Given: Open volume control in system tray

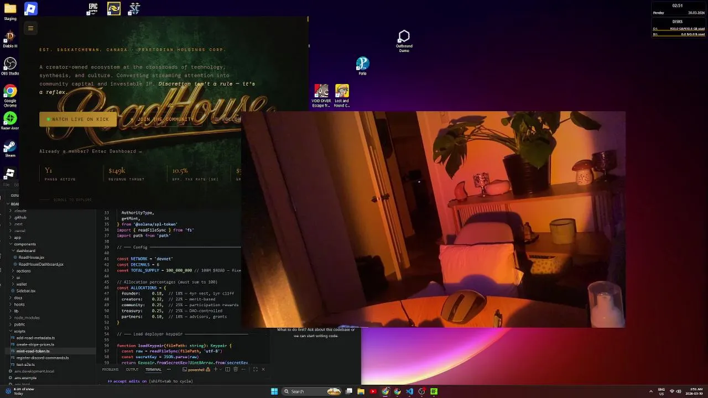Looking at the screenshot, I should click(679, 391).
